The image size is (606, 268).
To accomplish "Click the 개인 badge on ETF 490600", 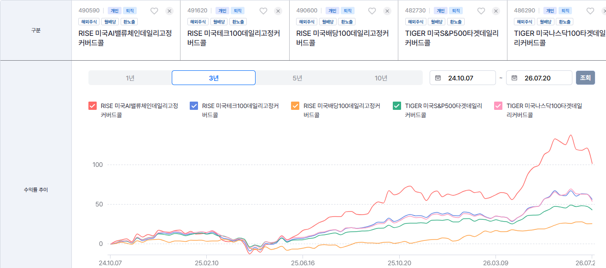I will coord(332,11).
